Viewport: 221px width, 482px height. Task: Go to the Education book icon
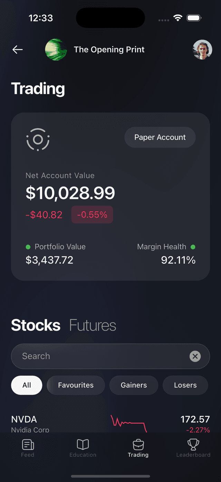[x=83, y=445]
